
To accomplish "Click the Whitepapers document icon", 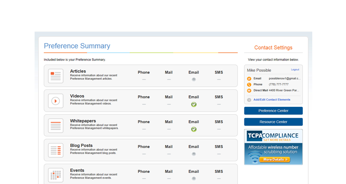I will click(56, 126).
